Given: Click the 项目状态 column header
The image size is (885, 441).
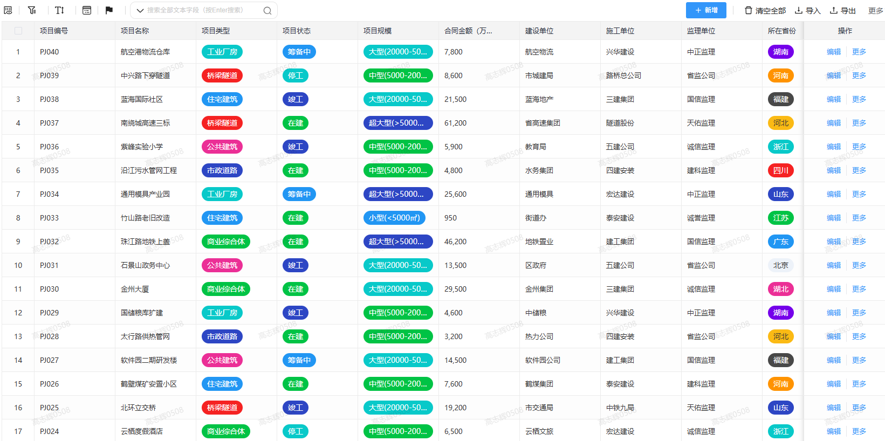Looking at the screenshot, I should coord(297,31).
